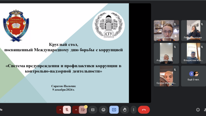Select Анастасия participant video tile
The image size is (206, 116).
tap(166, 31)
